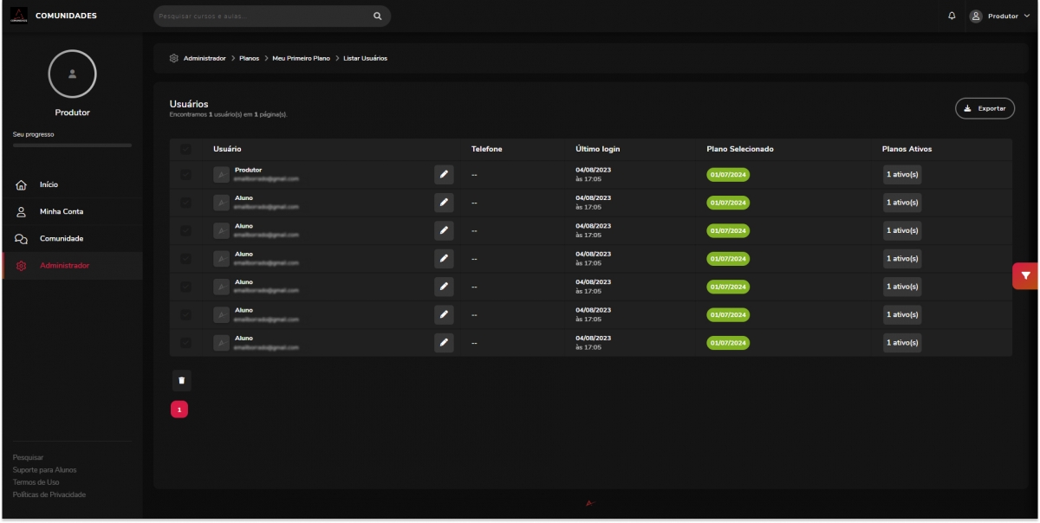
Task: Open Minha Conta in the sidebar
Action: 61,211
